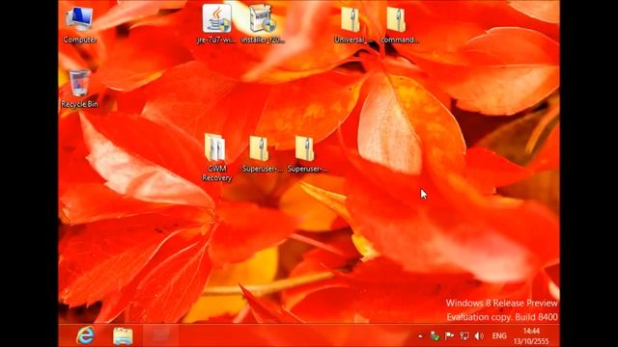Select the Universal zip archive icon

pyautogui.click(x=351, y=24)
